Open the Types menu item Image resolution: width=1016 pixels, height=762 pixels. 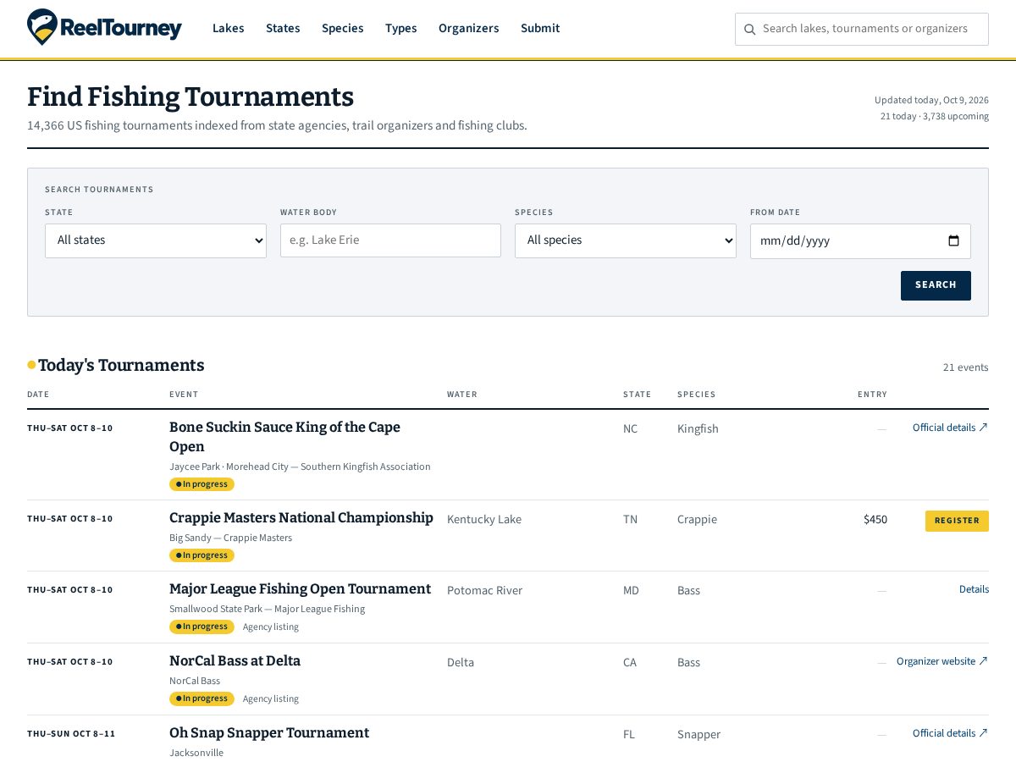tap(400, 28)
